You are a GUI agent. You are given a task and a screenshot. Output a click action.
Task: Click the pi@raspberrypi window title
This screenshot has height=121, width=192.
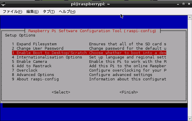[x=90, y=4]
